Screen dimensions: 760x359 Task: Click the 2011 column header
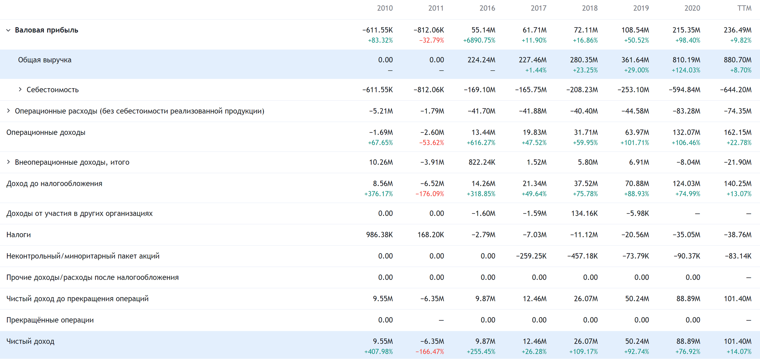436,8
